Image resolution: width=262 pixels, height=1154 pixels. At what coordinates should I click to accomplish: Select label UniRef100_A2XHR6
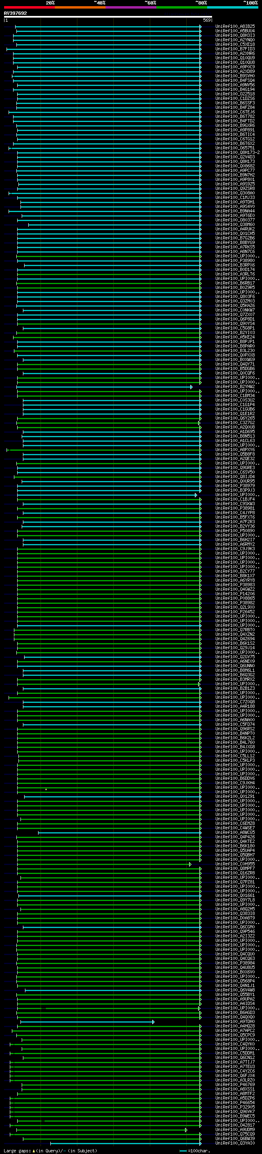click(x=235, y=53)
